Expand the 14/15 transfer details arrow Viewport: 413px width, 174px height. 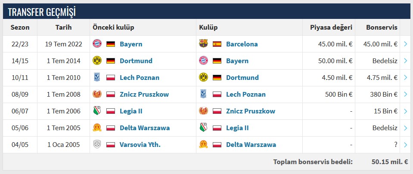click(x=406, y=61)
